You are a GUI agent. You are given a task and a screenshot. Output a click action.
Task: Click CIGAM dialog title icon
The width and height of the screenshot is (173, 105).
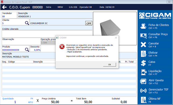(x=57, y=38)
